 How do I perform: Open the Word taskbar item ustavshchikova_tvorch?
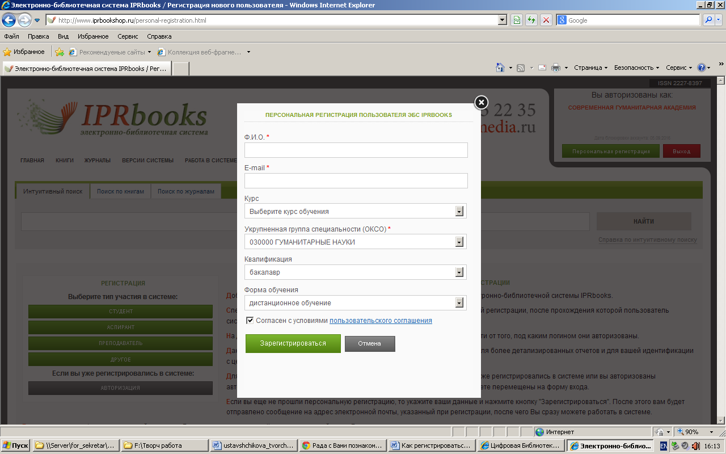[x=253, y=445]
